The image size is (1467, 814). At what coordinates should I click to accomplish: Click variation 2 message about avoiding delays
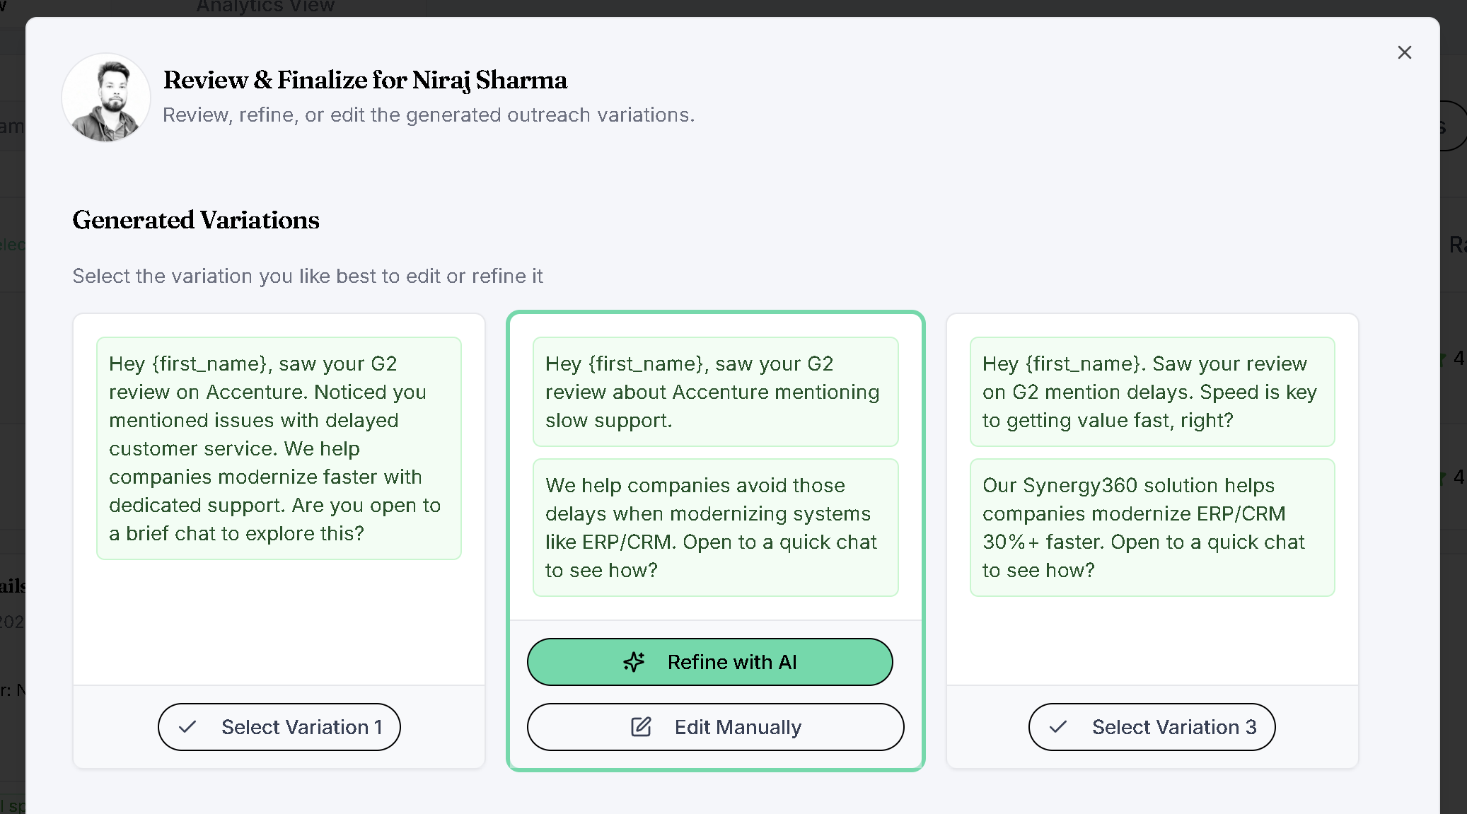coord(715,528)
